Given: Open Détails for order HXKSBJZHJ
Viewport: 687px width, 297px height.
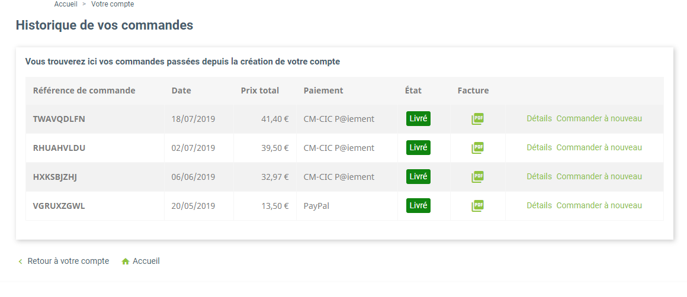Looking at the screenshot, I should 539,176.
